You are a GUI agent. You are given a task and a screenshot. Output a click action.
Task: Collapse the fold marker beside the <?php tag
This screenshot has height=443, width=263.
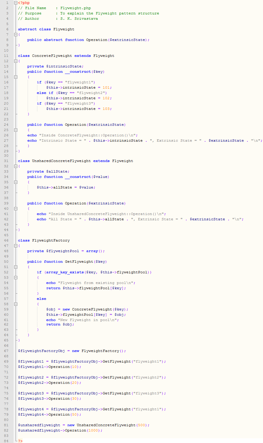point(16,3)
